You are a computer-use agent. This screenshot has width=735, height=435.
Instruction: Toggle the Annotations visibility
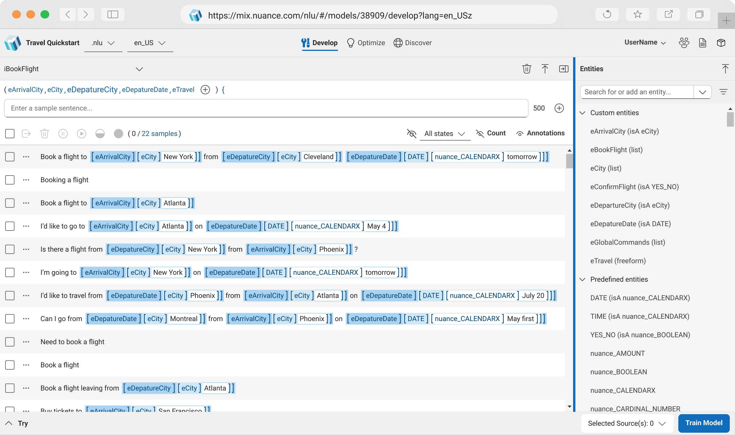pyautogui.click(x=540, y=133)
